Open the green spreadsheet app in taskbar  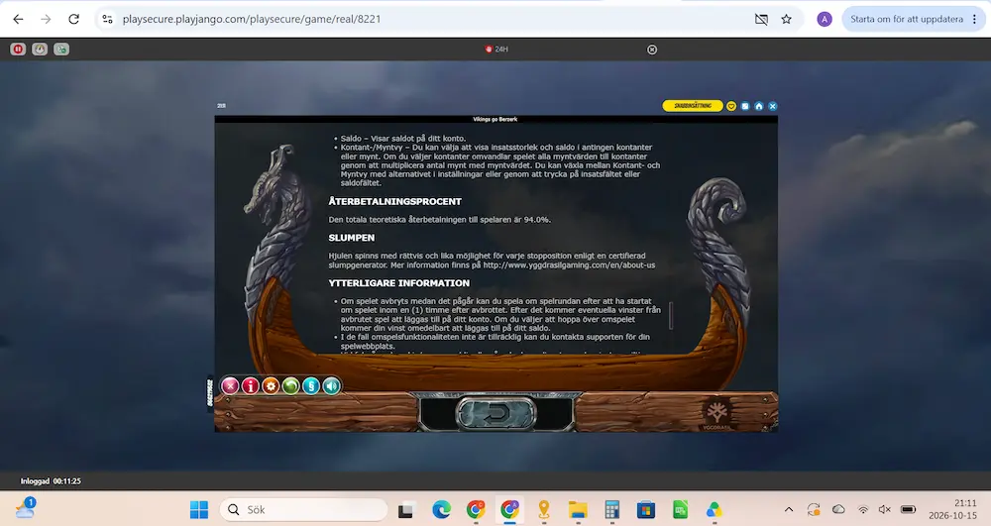680,509
